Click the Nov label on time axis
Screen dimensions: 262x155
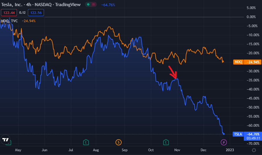(x=177, y=150)
